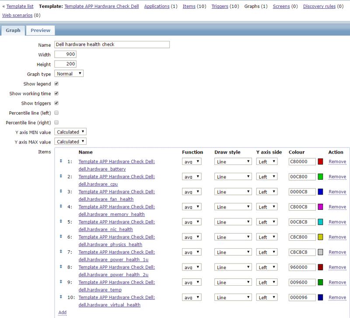Click the sort handle beside item 2

(61, 176)
